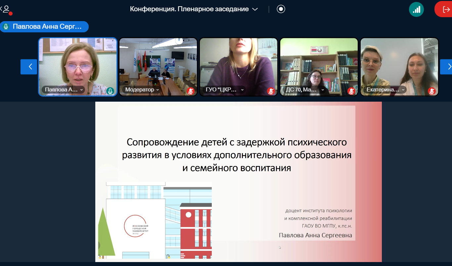
Task: Leave the conference with red exit button
Action: click(444, 9)
